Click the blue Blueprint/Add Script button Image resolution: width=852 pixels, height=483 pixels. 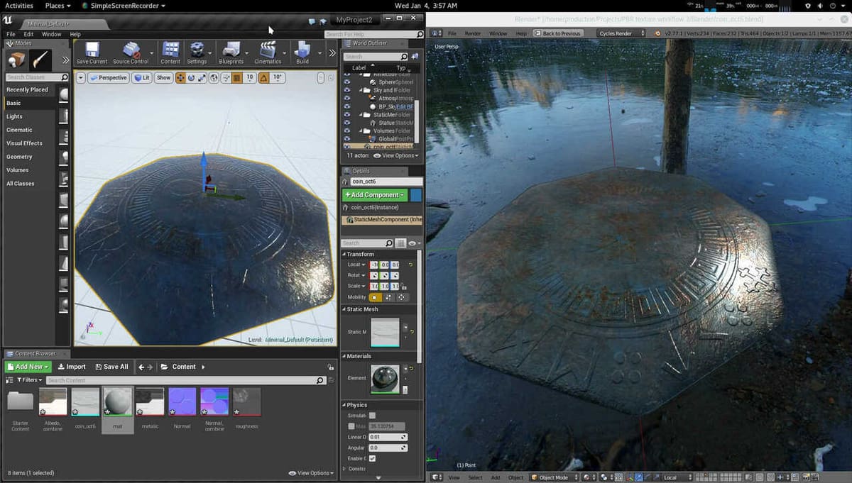coord(416,194)
